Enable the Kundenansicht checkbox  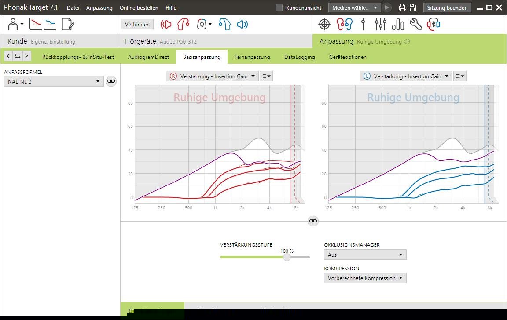279,8
